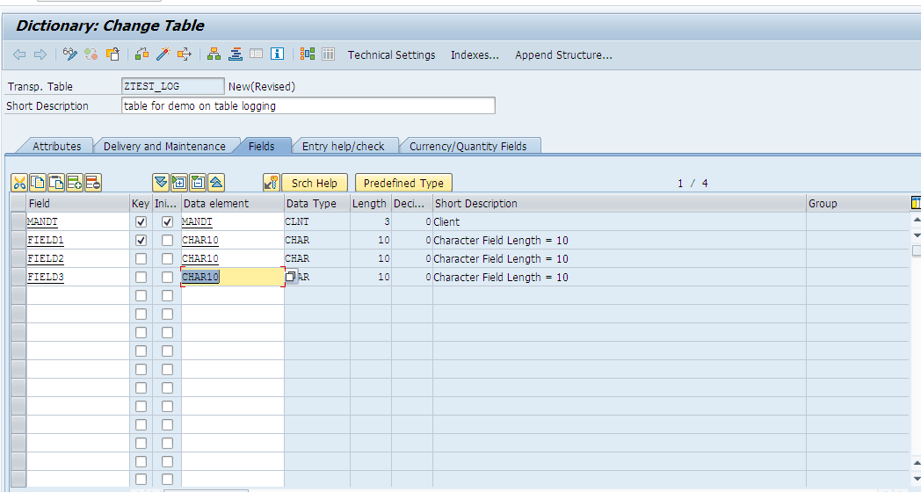Click the Srch Help button

(x=315, y=183)
